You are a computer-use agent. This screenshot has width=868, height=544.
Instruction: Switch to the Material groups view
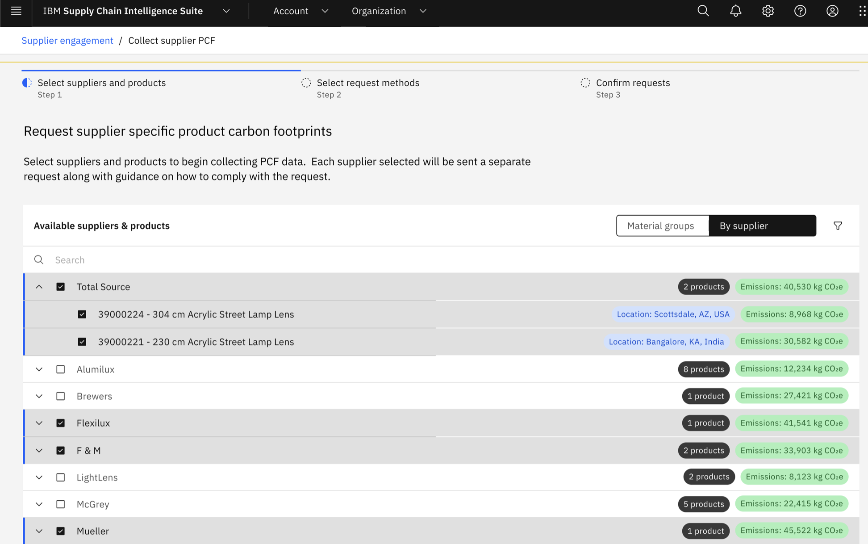[661, 226]
